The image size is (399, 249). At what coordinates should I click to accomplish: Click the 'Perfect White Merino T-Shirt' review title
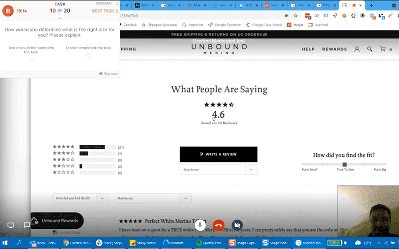tap(176, 221)
